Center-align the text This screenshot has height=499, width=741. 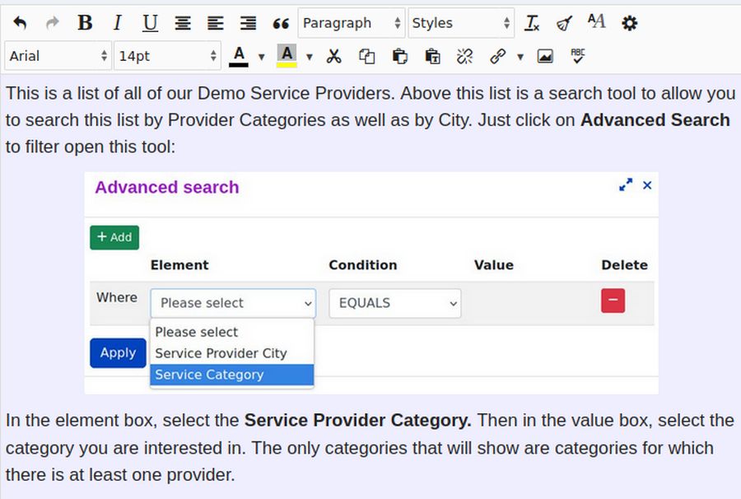(x=183, y=23)
